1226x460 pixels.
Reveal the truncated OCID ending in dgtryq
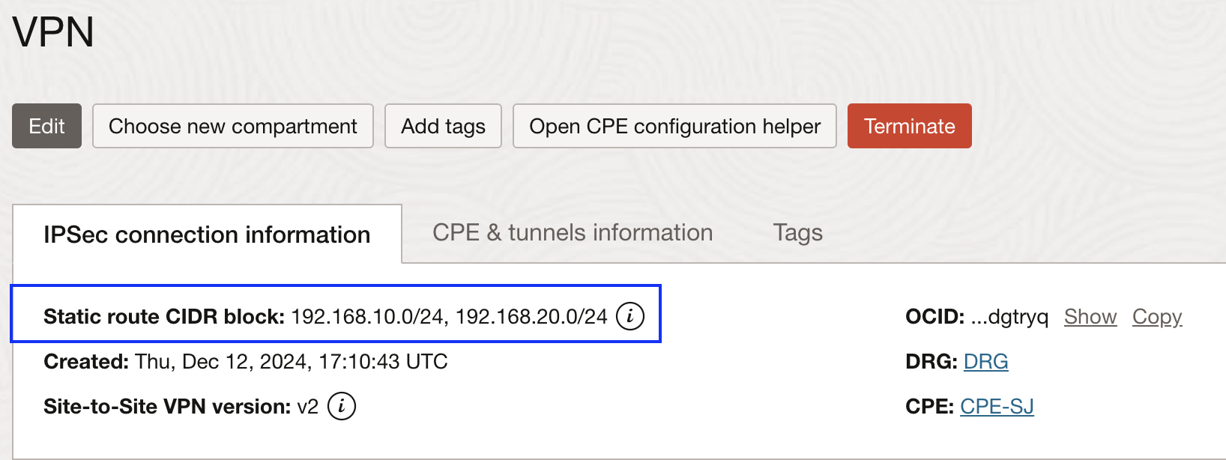pyautogui.click(x=1090, y=316)
